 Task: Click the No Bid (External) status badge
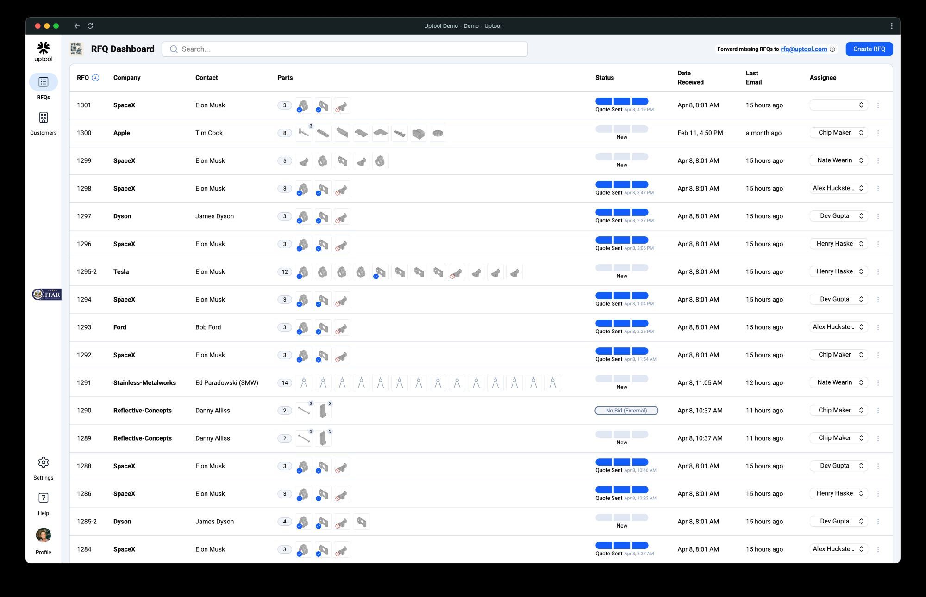(626, 411)
